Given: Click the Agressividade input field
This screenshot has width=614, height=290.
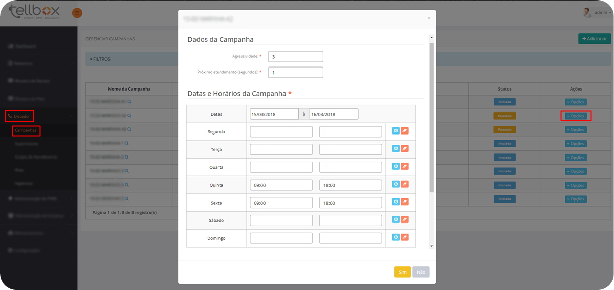Looking at the screenshot, I should (295, 57).
